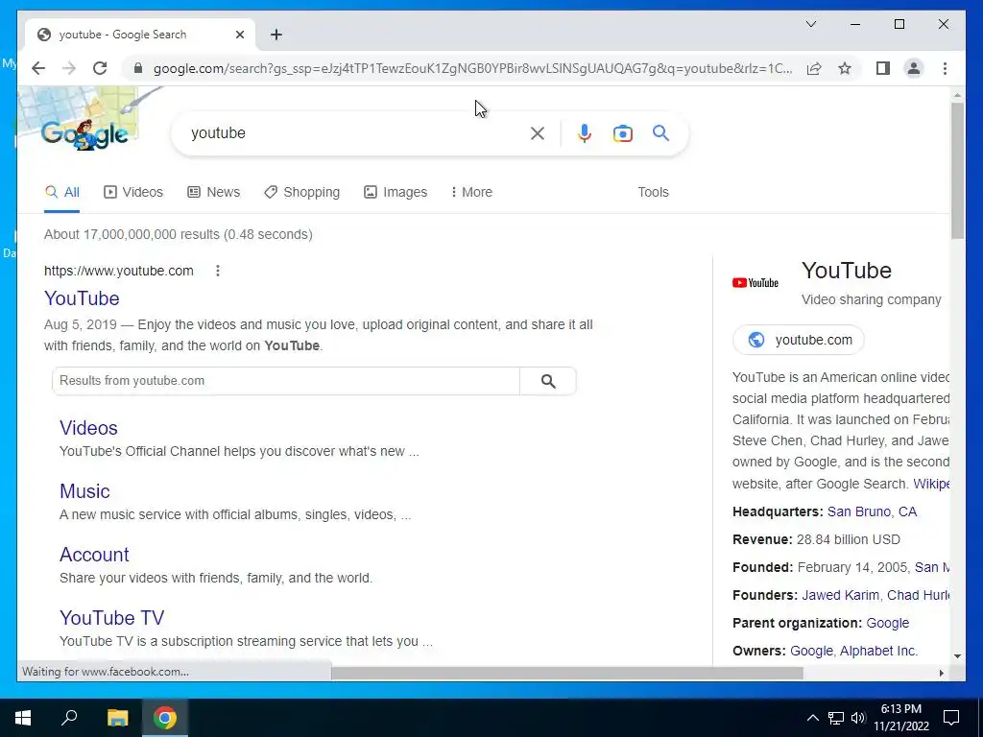This screenshot has height=737, width=983.
Task: Reload the page with the refresh icon
Action: (x=100, y=68)
